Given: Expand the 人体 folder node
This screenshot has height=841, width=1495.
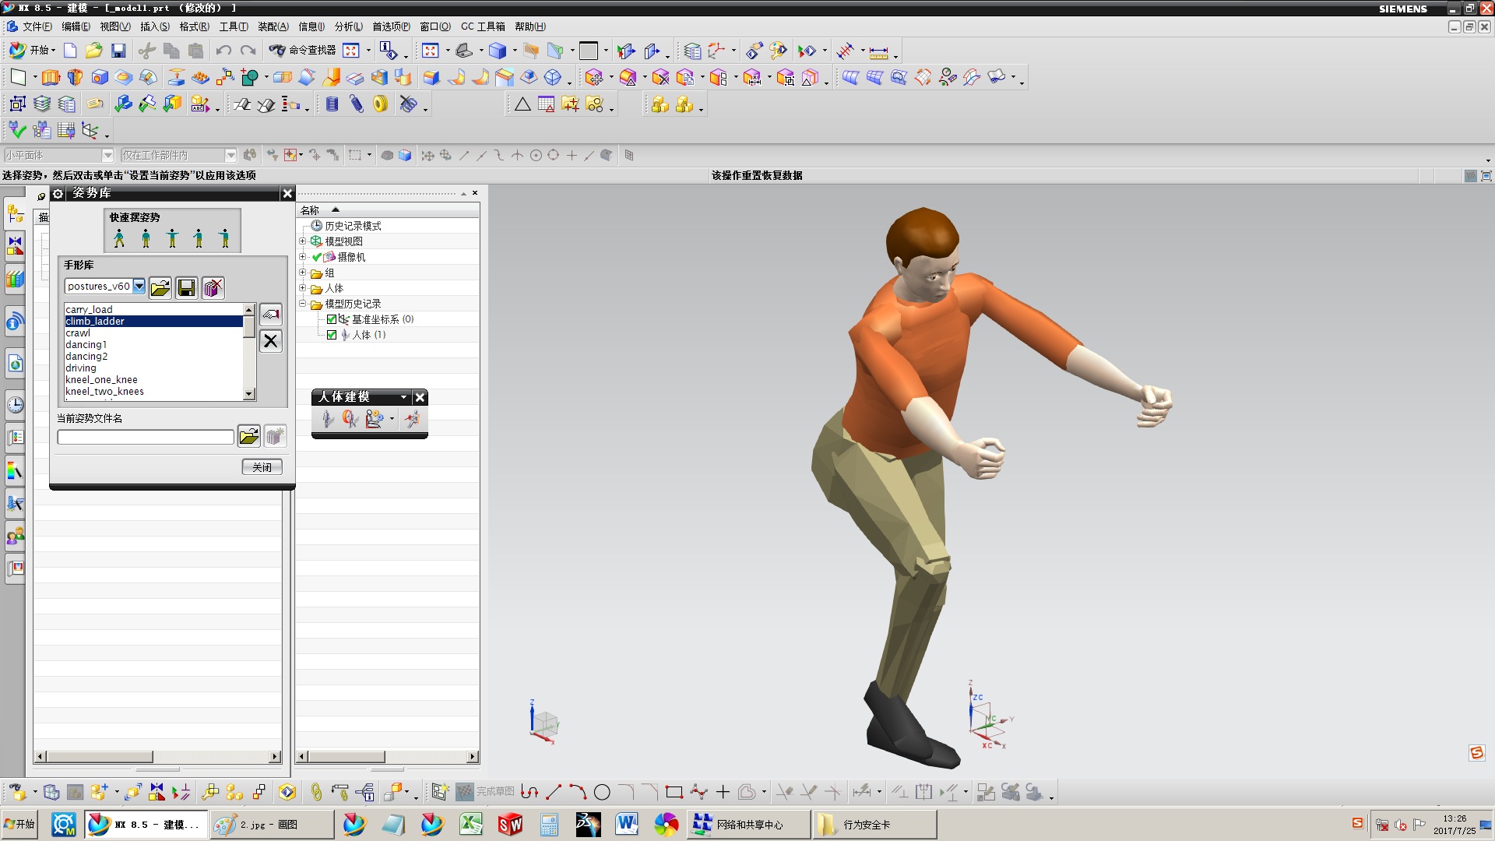Looking at the screenshot, I should click(303, 288).
